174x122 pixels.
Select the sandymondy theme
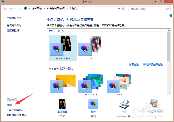(x=63, y=48)
